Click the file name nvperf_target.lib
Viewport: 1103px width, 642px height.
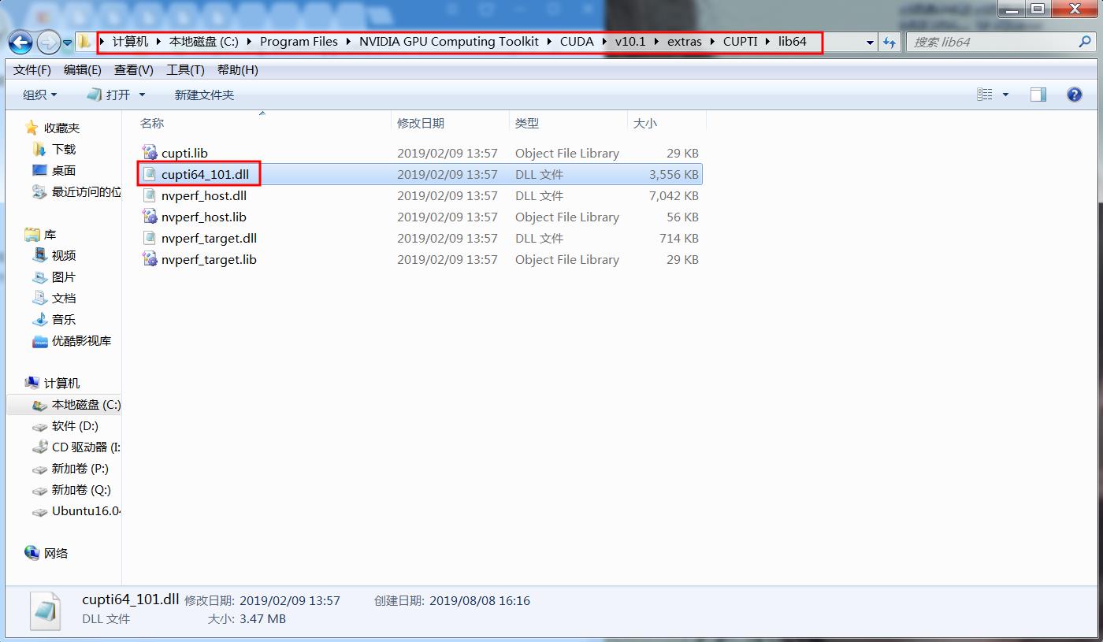[209, 259]
